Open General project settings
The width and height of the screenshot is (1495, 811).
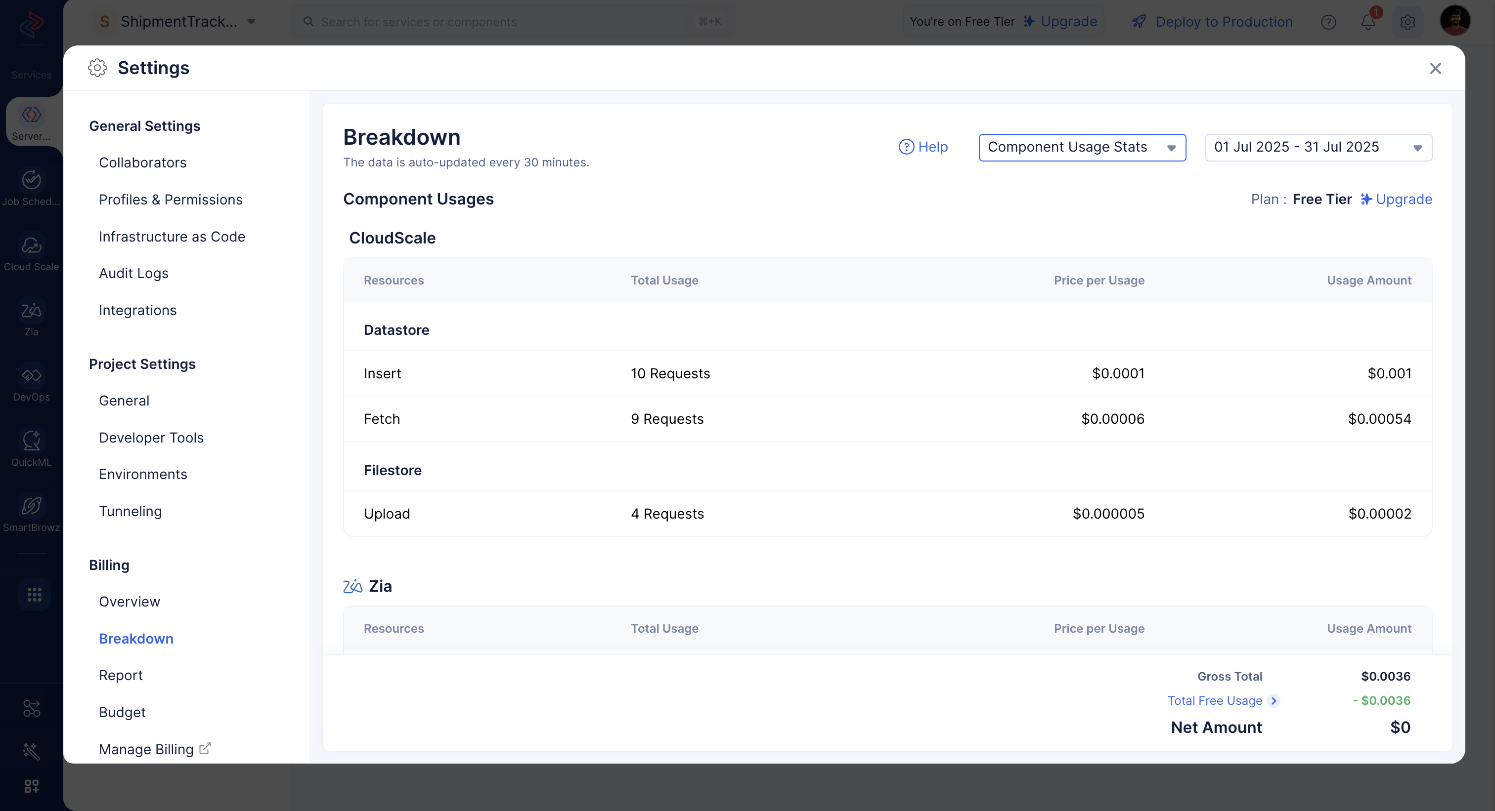(124, 401)
